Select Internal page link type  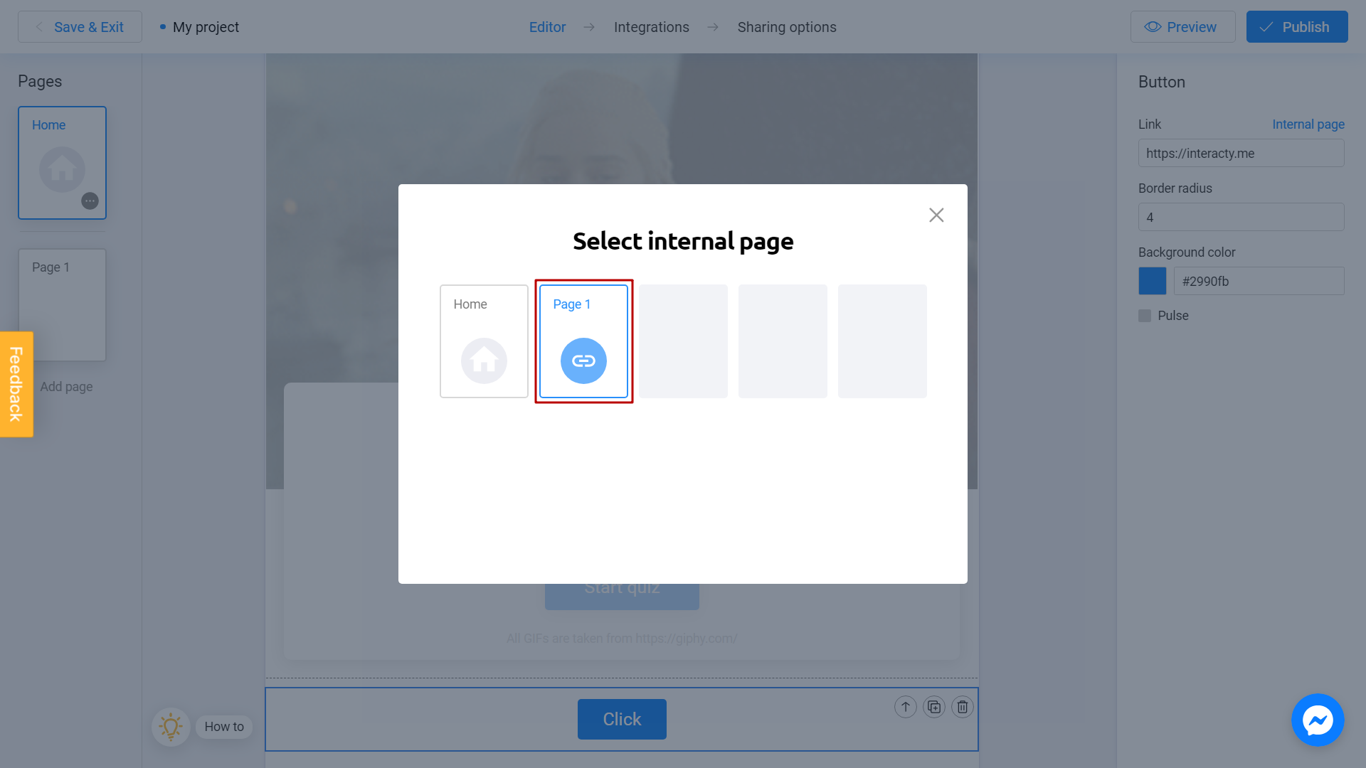(1308, 124)
